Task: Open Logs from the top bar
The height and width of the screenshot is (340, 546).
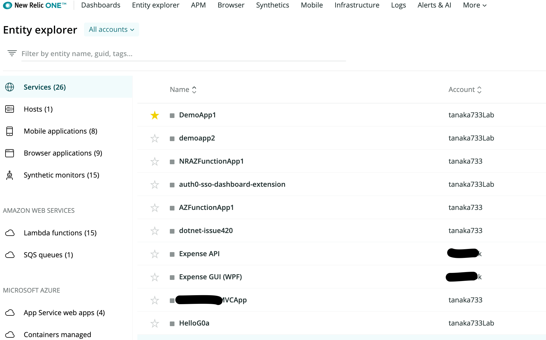Action: click(398, 5)
